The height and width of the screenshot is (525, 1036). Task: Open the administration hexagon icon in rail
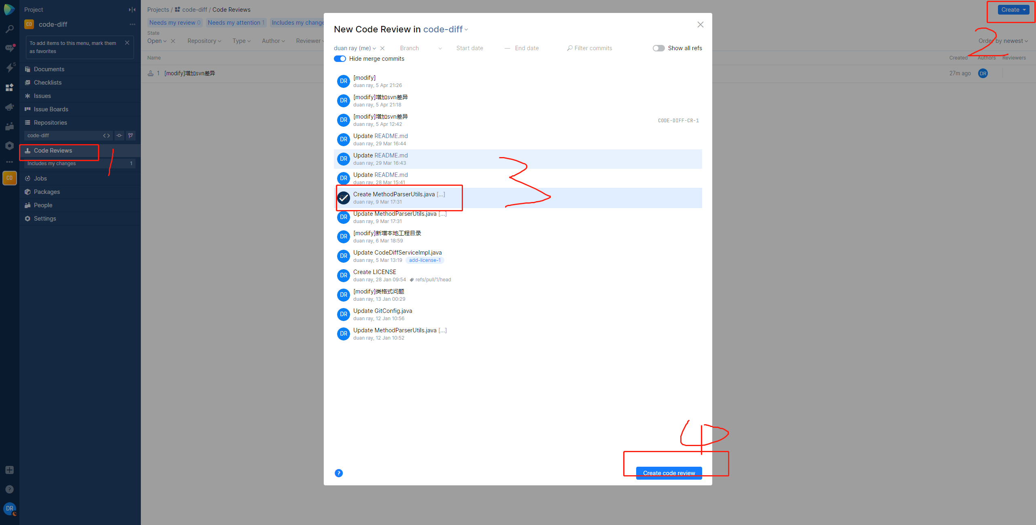[x=9, y=146]
